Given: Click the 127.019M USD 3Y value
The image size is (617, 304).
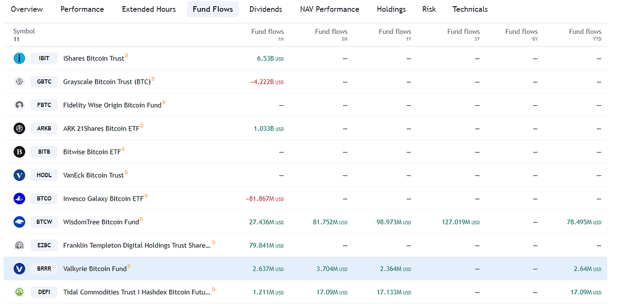Looking at the screenshot, I should [461, 222].
